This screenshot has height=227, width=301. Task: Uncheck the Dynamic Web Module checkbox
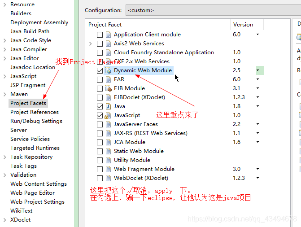[x=100, y=71]
